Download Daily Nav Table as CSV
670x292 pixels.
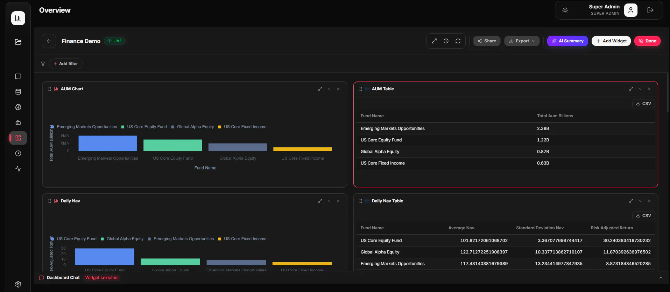[x=643, y=216]
